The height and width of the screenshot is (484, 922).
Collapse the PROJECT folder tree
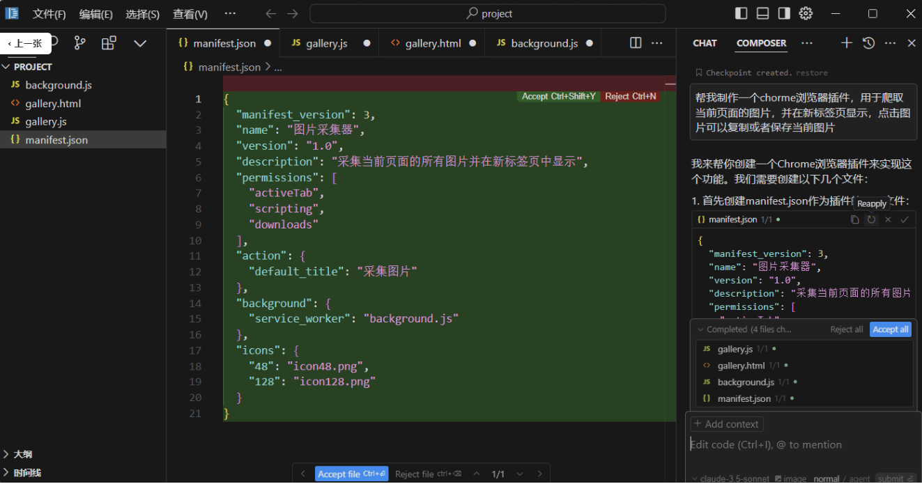tap(7, 66)
